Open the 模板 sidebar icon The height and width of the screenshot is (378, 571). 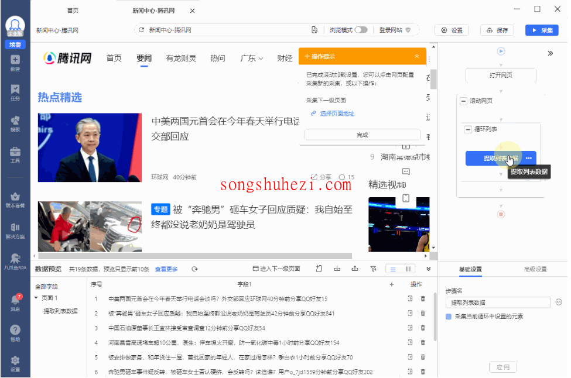pyautogui.click(x=15, y=123)
